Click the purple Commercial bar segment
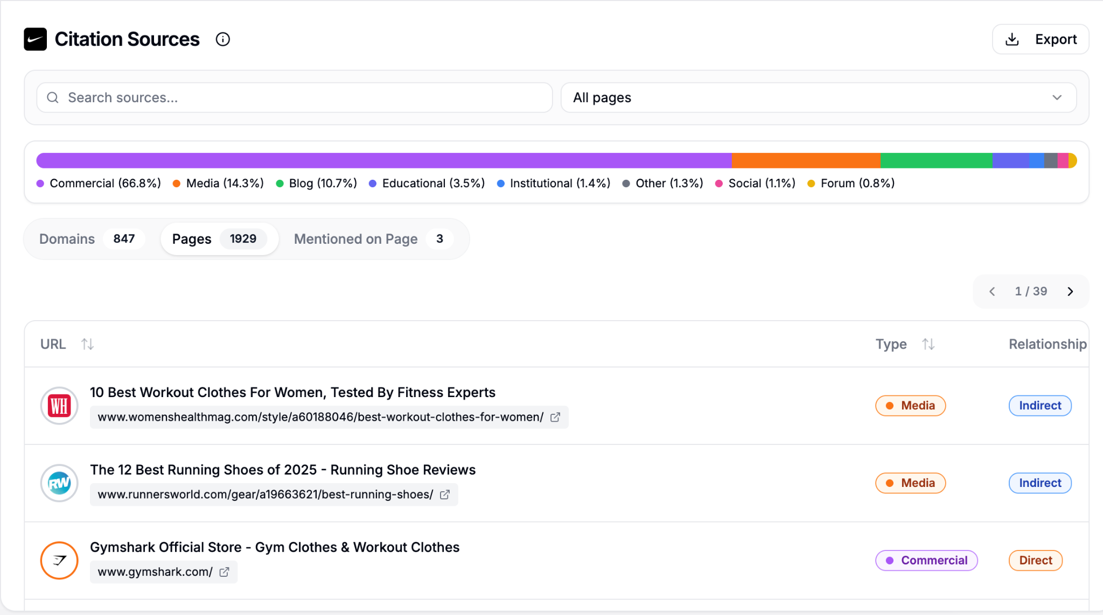Viewport: 1103px width, 615px height. click(x=383, y=160)
